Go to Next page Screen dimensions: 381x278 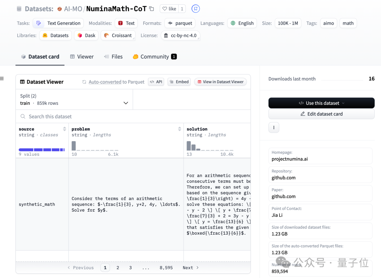click(x=191, y=267)
